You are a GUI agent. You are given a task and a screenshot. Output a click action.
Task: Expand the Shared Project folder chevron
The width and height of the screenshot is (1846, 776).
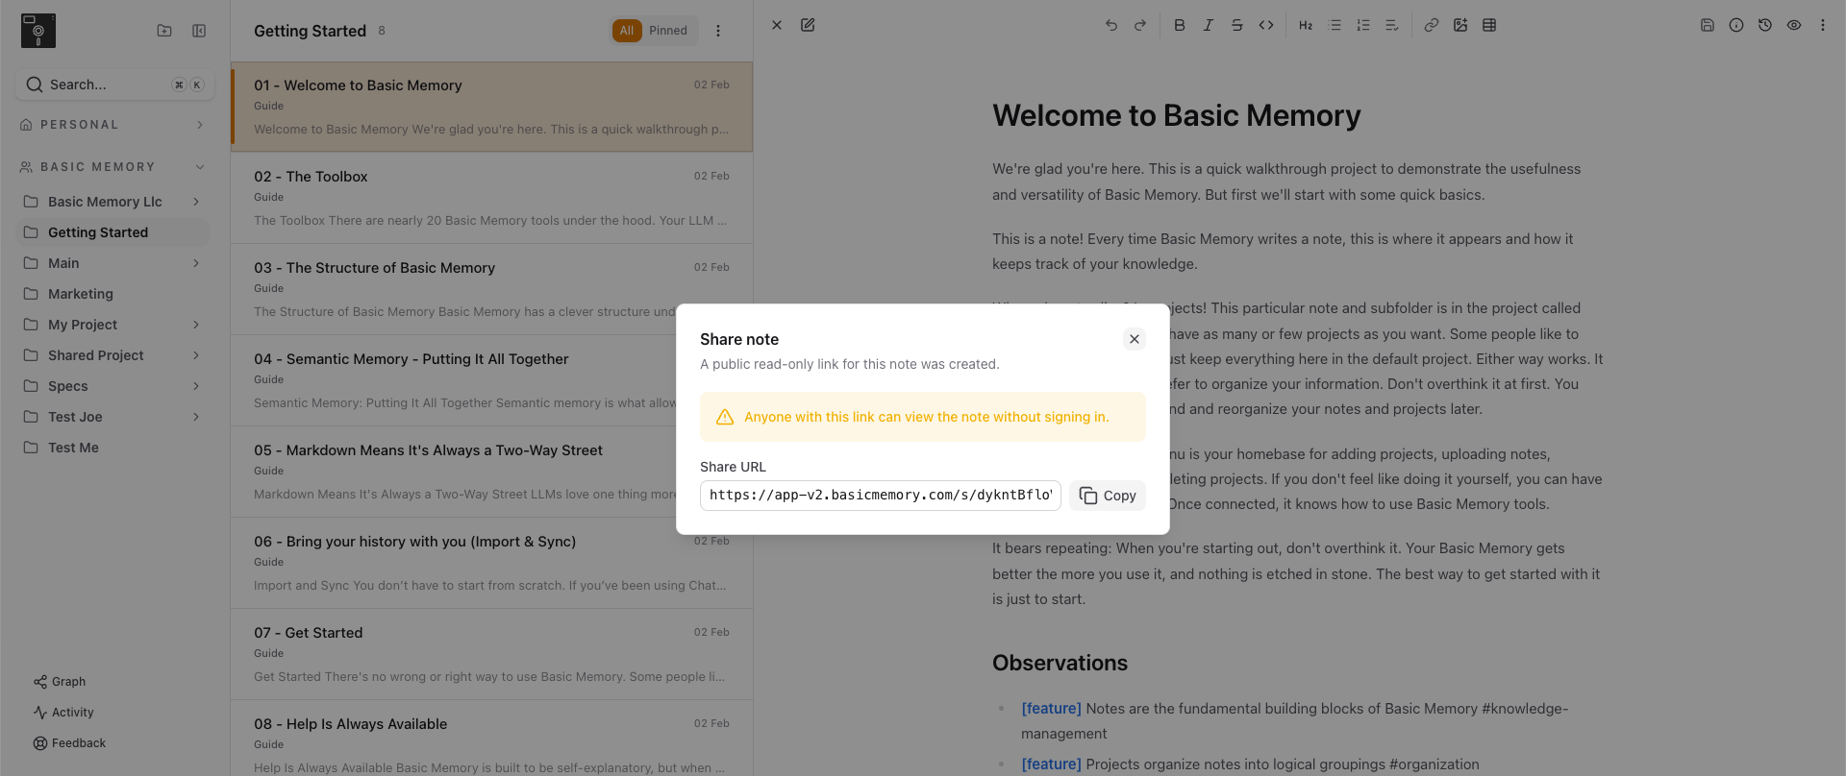tap(196, 355)
